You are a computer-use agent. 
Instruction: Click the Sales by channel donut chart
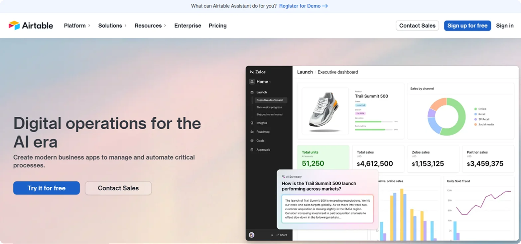[447, 116]
